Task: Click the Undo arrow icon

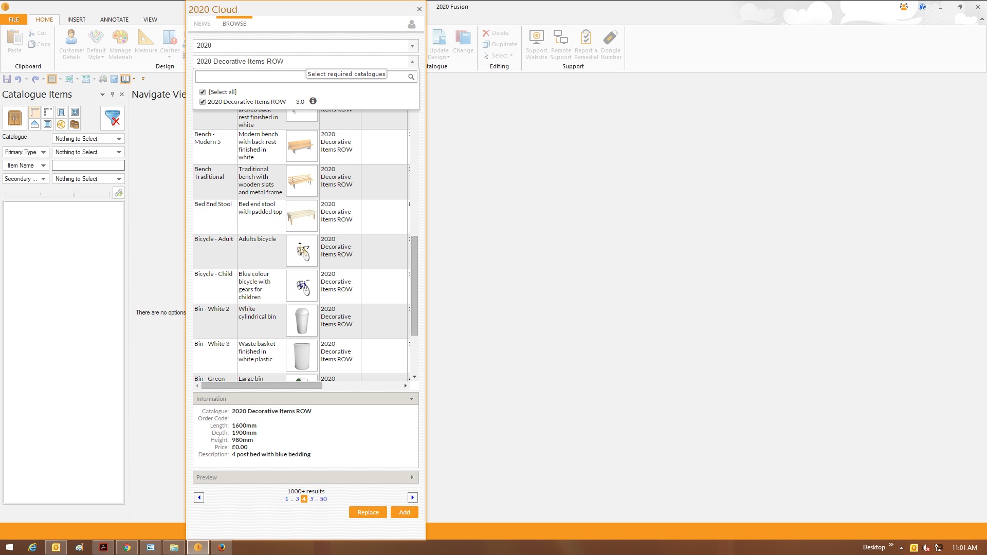Action: 18,79
